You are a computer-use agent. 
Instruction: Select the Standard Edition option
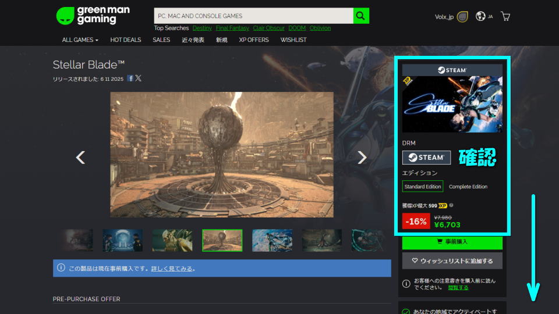pos(423,187)
